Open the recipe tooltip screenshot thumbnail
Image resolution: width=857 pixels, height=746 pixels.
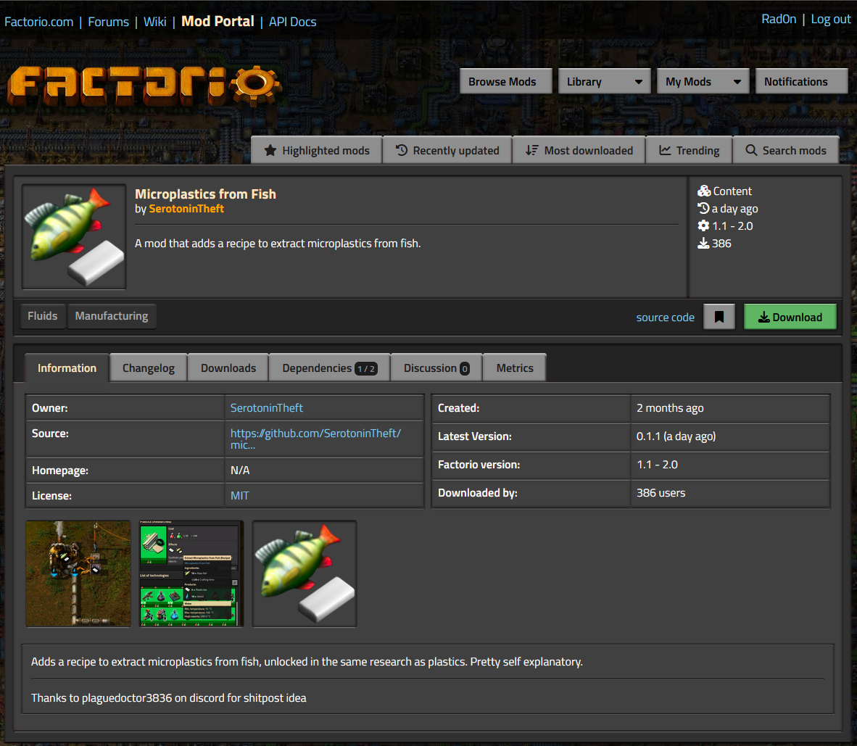[x=189, y=573]
